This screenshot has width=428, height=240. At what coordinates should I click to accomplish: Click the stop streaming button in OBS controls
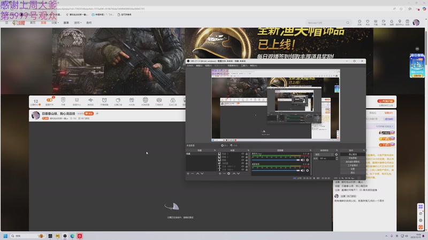(353, 154)
